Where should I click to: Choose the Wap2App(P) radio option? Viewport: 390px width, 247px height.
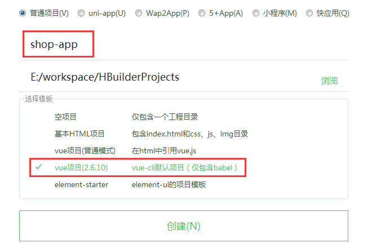click(139, 13)
